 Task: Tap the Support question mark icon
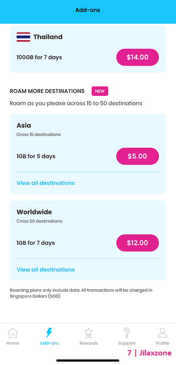tap(127, 333)
